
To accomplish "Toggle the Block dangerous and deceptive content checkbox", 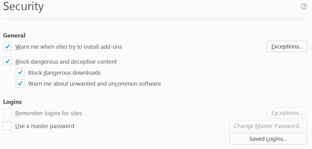I will [8, 62].
